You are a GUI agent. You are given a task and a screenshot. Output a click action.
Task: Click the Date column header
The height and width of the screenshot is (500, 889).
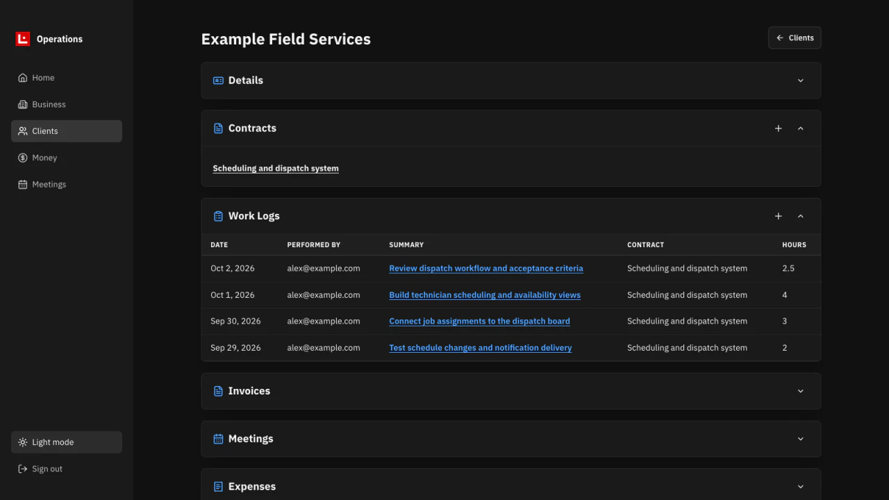click(219, 245)
